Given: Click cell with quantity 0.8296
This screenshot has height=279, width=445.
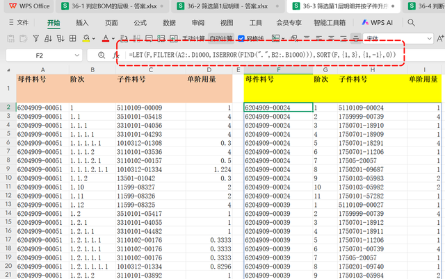Looking at the screenshot, I should pyautogui.click(x=209, y=267).
